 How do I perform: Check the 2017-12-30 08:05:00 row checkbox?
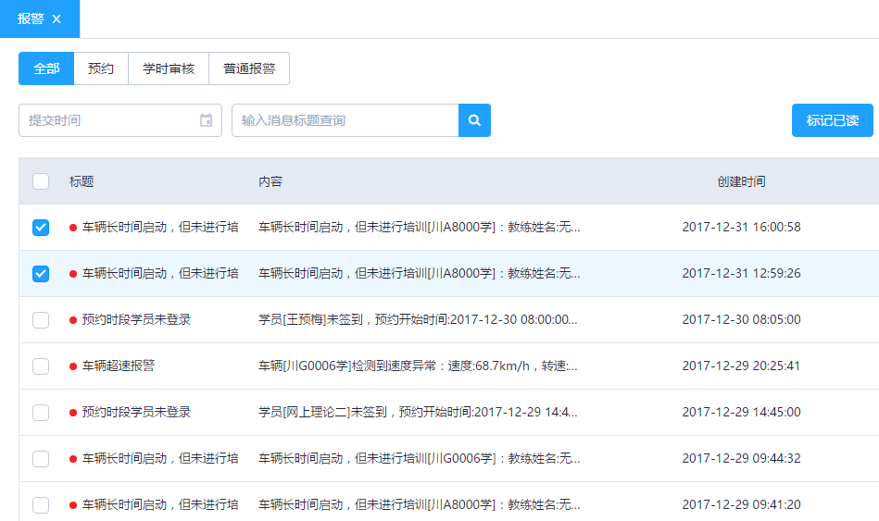click(x=41, y=320)
